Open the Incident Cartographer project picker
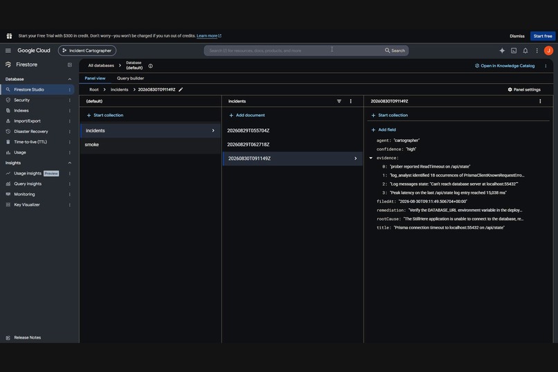The height and width of the screenshot is (372, 558). pyautogui.click(x=87, y=51)
